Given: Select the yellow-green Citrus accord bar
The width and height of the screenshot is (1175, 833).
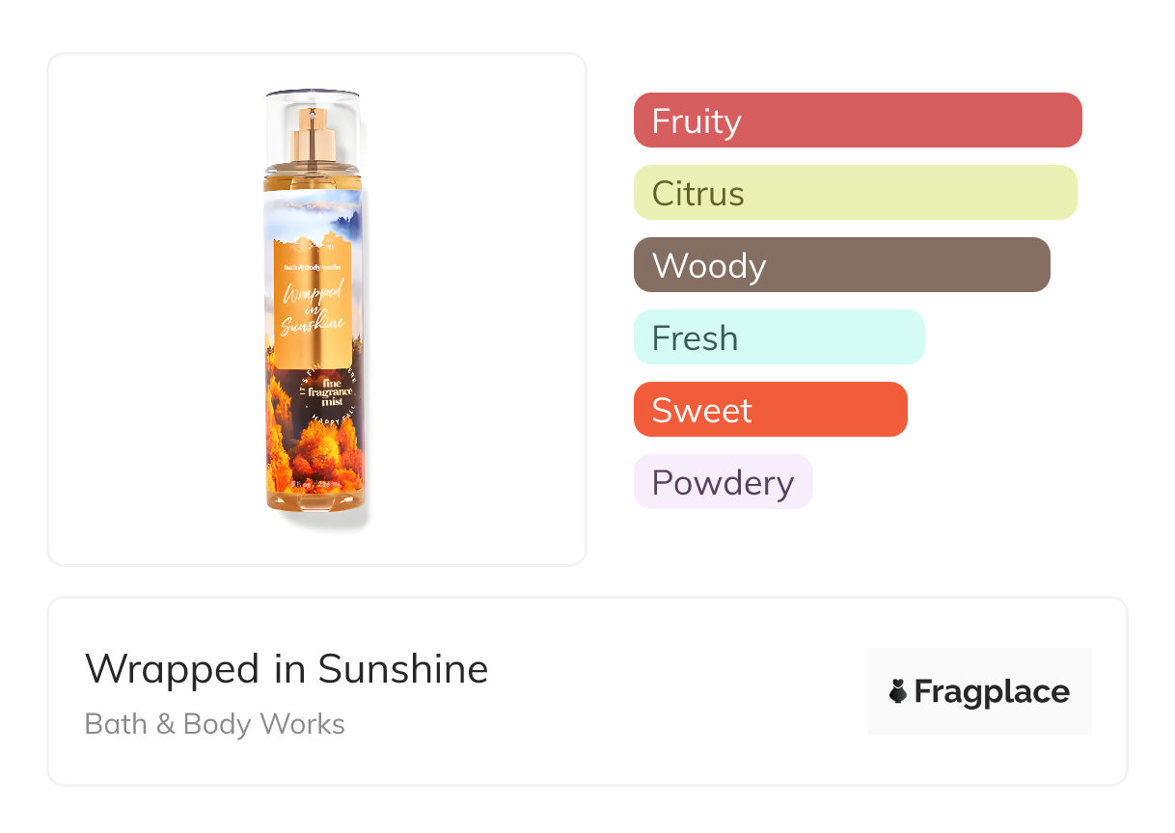Looking at the screenshot, I should [x=855, y=193].
